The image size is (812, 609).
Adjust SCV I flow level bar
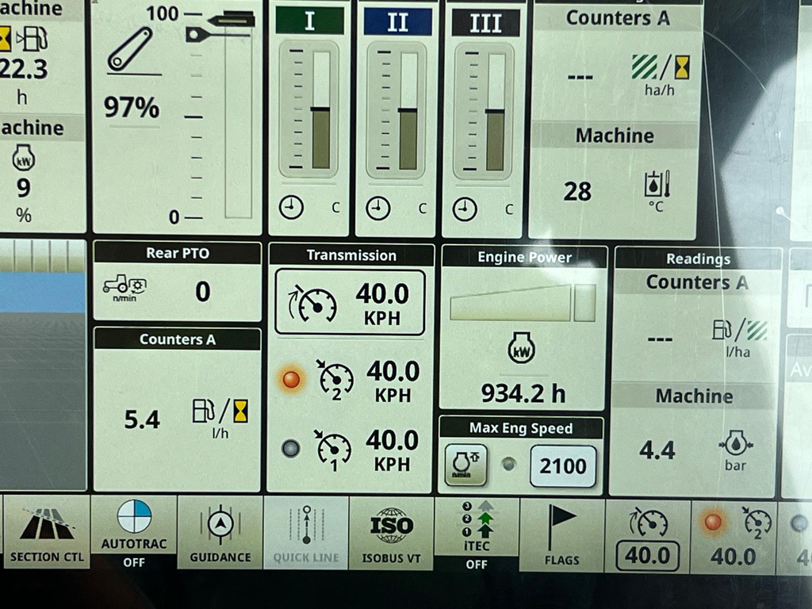(320, 109)
